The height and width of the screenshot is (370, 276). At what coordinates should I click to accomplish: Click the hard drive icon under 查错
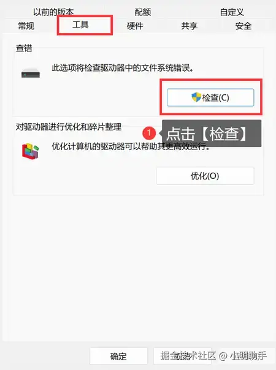31,74
